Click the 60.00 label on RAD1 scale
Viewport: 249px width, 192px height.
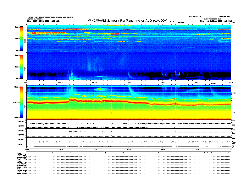pyautogui.click(x=17, y=55)
